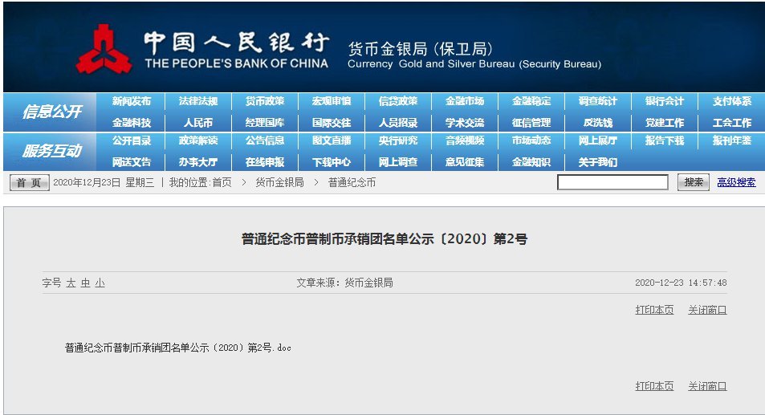Go to 办事大厅 page

[198, 162]
